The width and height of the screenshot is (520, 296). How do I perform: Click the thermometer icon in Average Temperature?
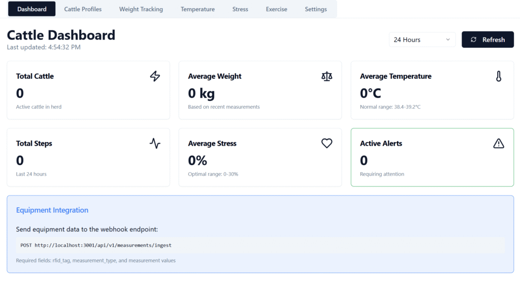point(499,76)
